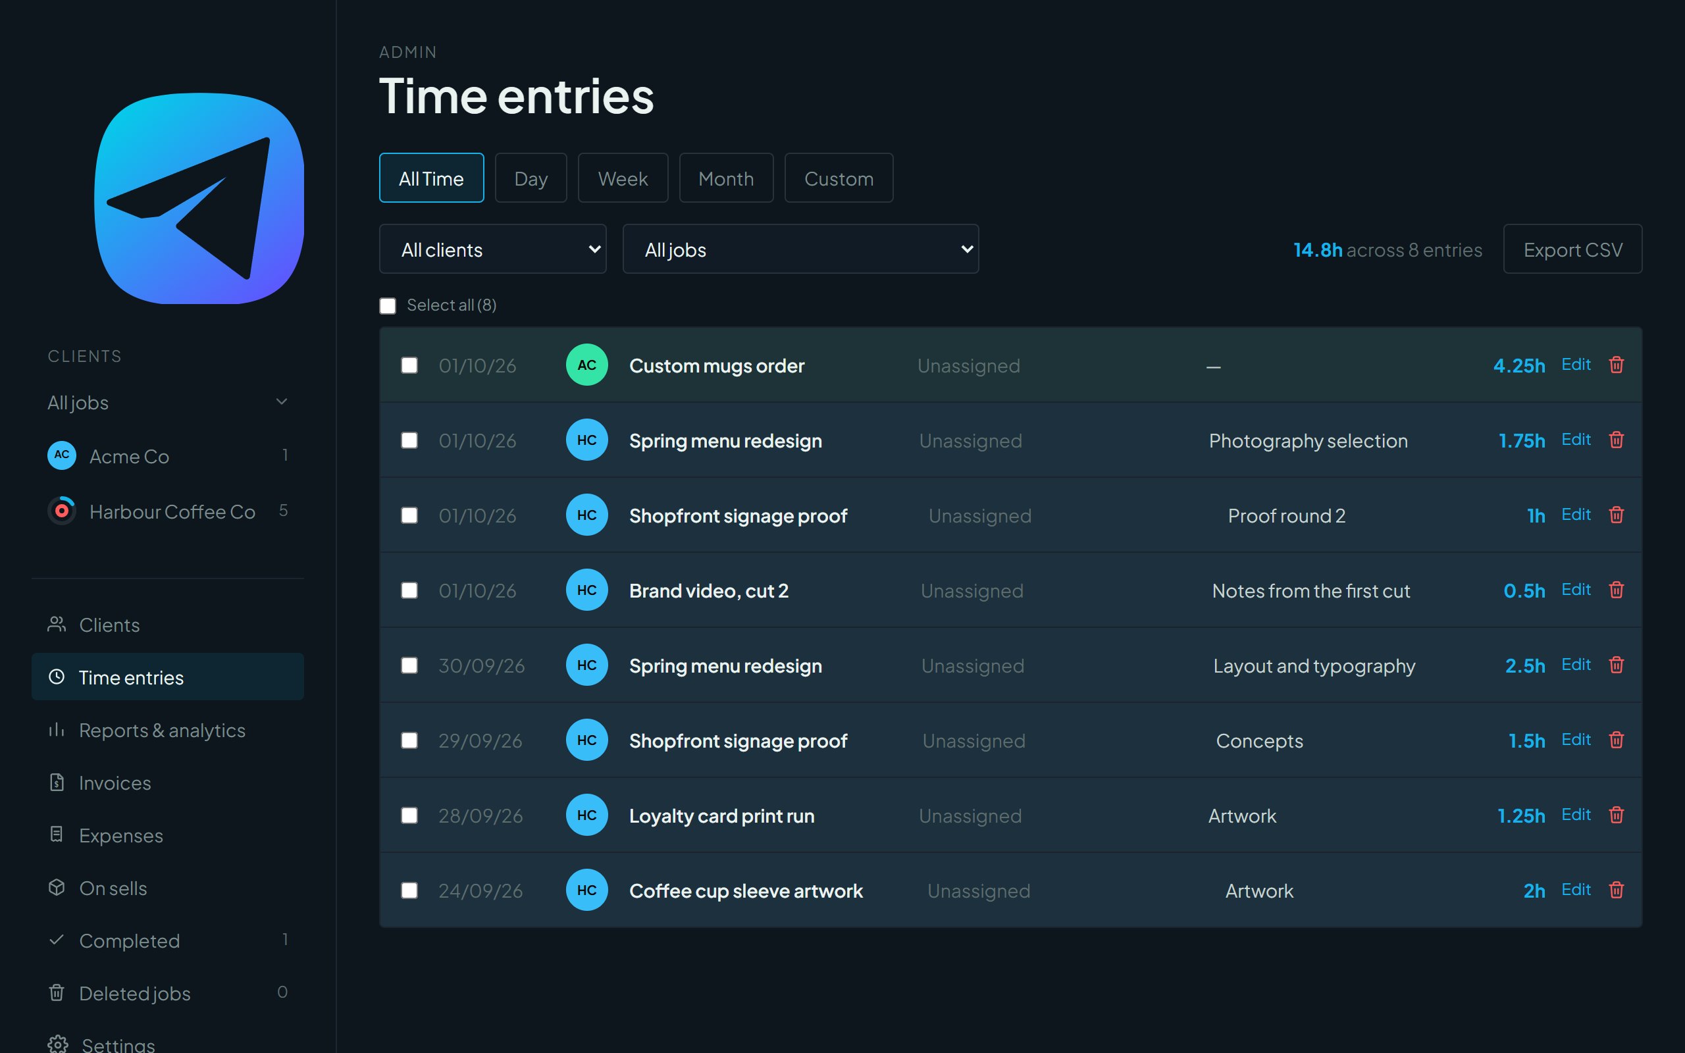Check the Brand video, cut 2 row

[409, 590]
